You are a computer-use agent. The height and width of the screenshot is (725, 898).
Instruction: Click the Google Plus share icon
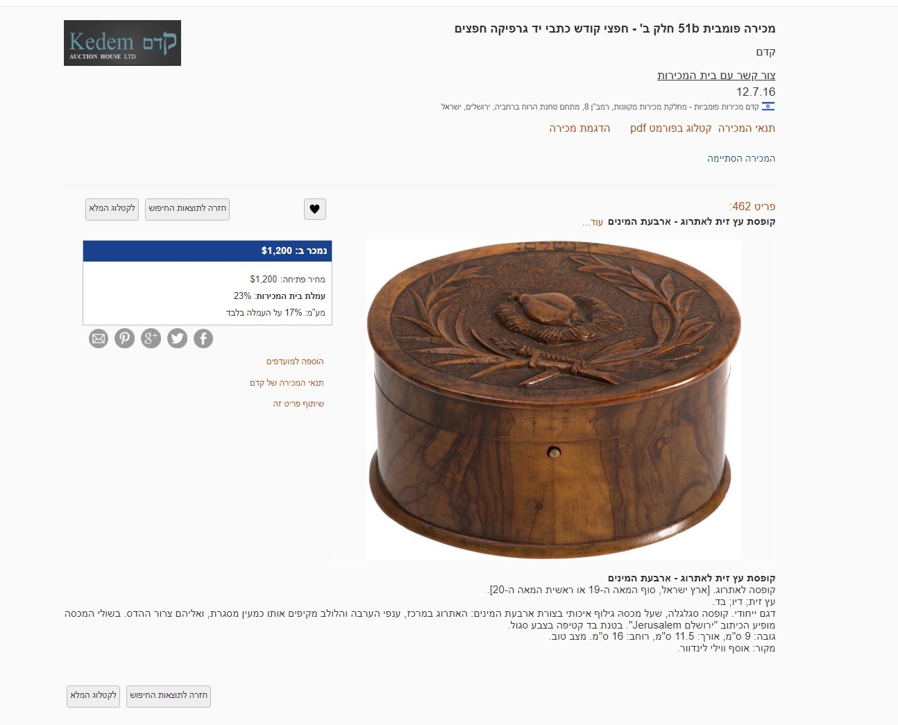pyautogui.click(x=151, y=339)
